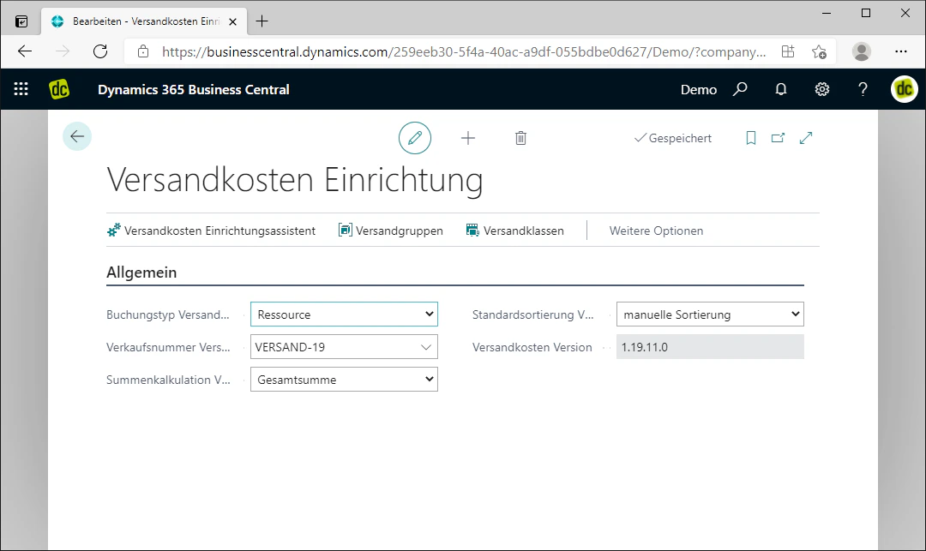Click the Gespeichert status indicator
926x551 pixels.
[x=673, y=138]
